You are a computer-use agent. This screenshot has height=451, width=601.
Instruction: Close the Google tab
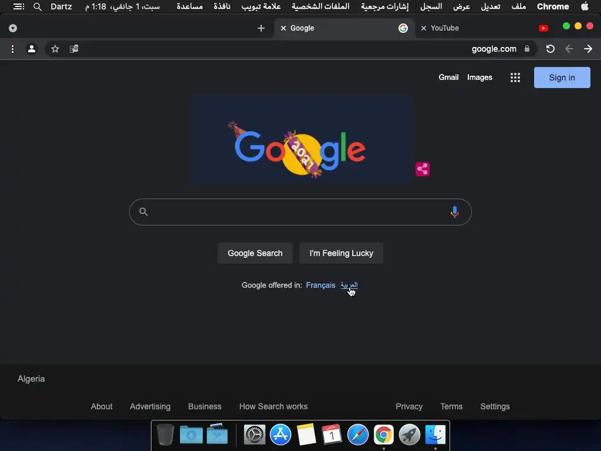[x=283, y=28]
